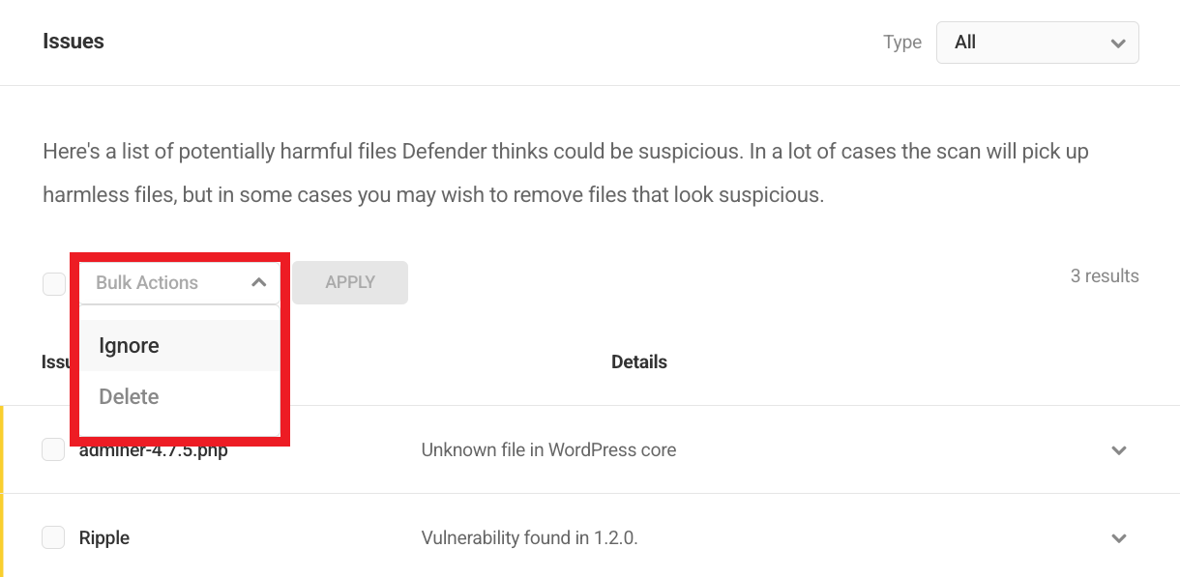This screenshot has height=577, width=1180.
Task: Click the chevron on the Ripple row
Action: pyautogui.click(x=1119, y=538)
